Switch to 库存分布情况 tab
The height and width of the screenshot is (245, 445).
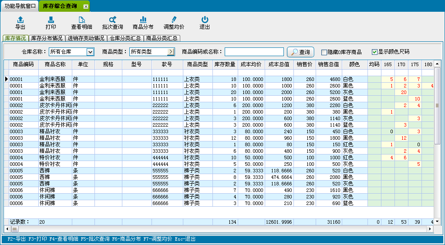tap(47, 38)
